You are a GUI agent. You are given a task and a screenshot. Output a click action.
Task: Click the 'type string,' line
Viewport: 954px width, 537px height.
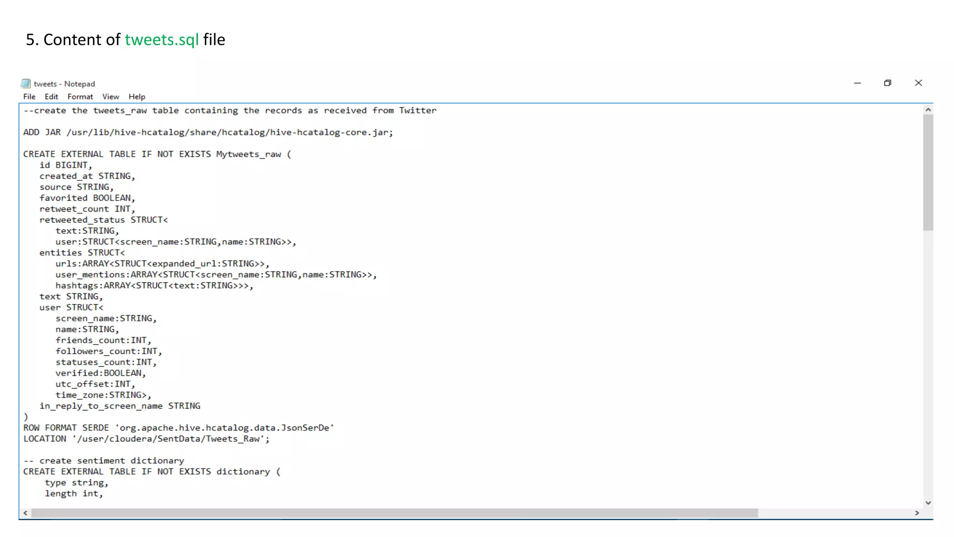tap(76, 483)
